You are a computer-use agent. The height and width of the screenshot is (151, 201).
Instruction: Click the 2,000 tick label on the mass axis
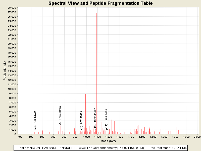tap(197, 137)
